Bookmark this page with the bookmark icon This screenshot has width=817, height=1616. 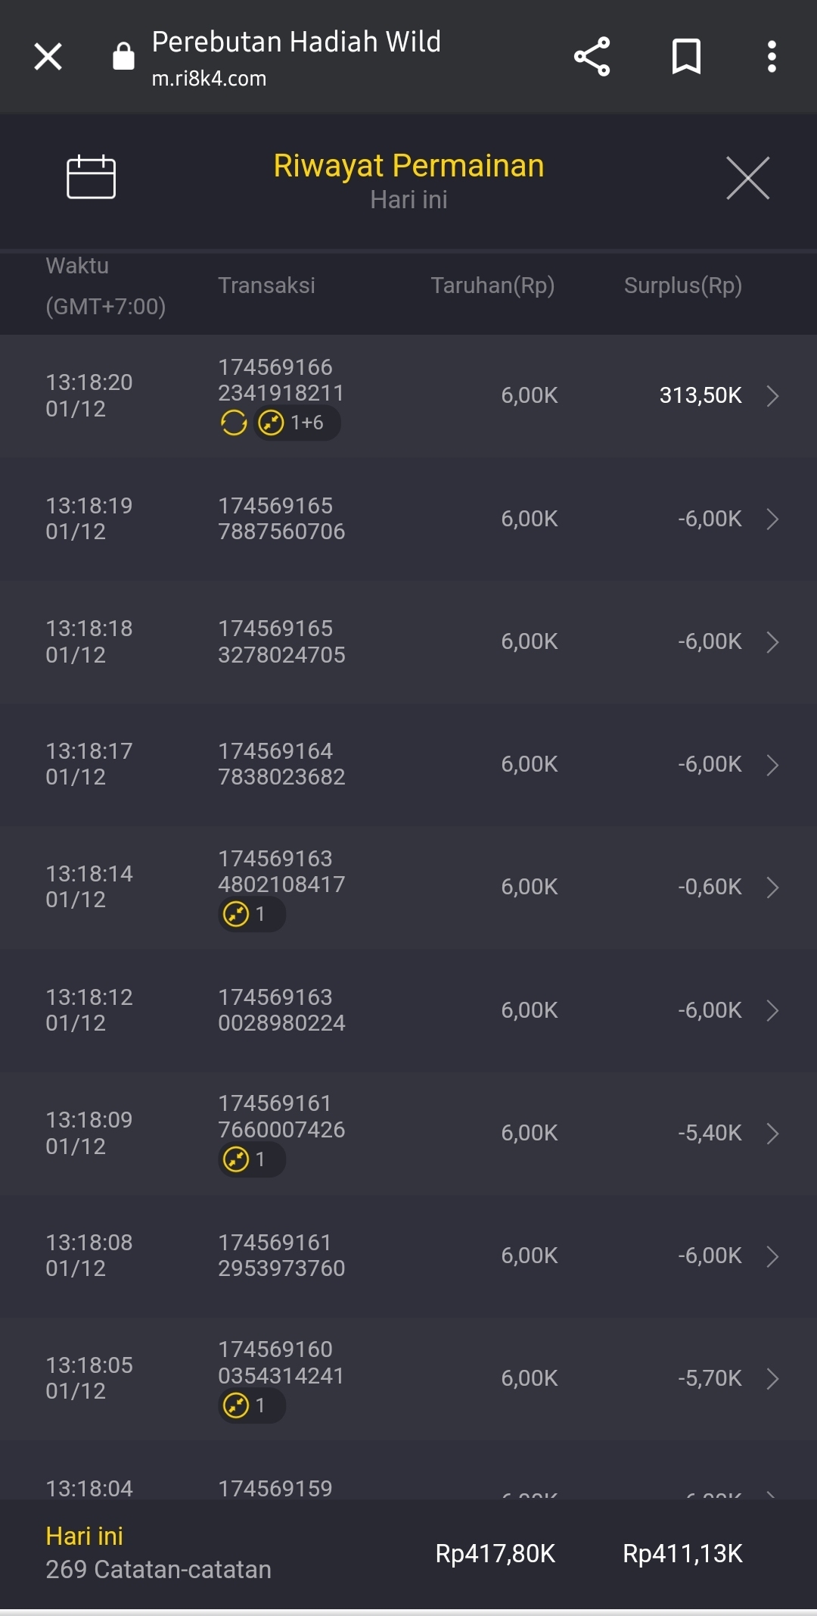(x=686, y=57)
